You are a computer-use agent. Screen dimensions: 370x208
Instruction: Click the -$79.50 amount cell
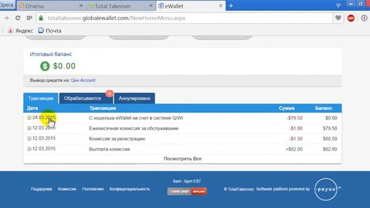294,118
